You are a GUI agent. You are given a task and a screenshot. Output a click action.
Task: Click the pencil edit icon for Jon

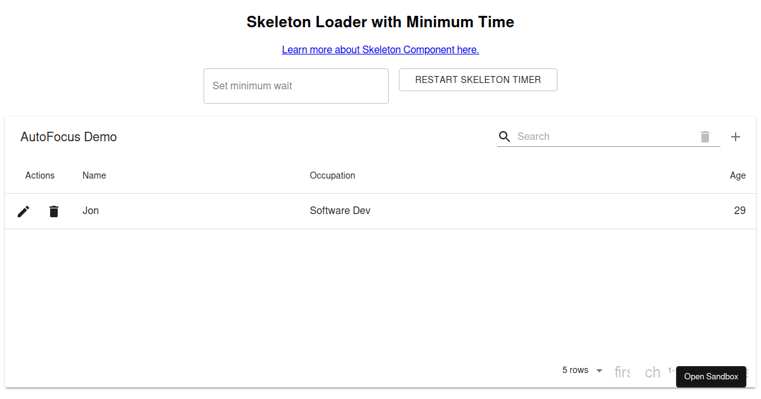(23, 212)
